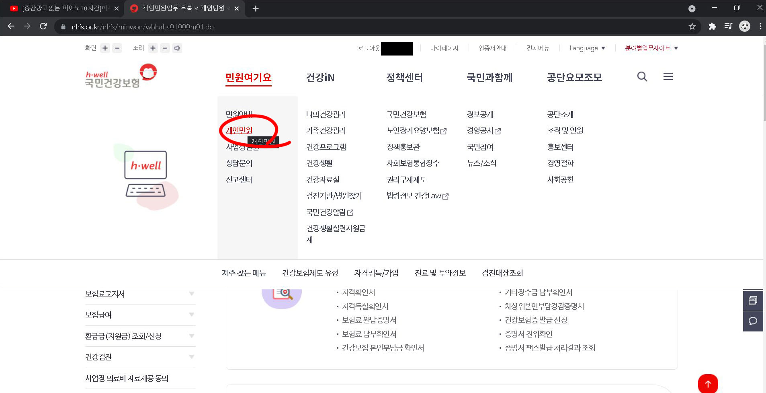Close the 개인민원업무 목록 tab
Image resolution: width=766 pixels, height=393 pixels.
(x=237, y=8)
